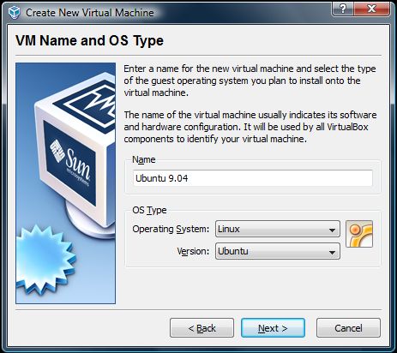The height and width of the screenshot is (353, 397).
Task: Click the blue starburst graphic
Action: (45, 260)
